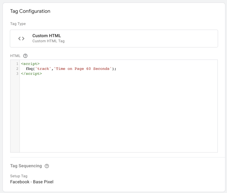Click the Tag Sequencing section title
The image size is (227, 193).
click(26, 166)
